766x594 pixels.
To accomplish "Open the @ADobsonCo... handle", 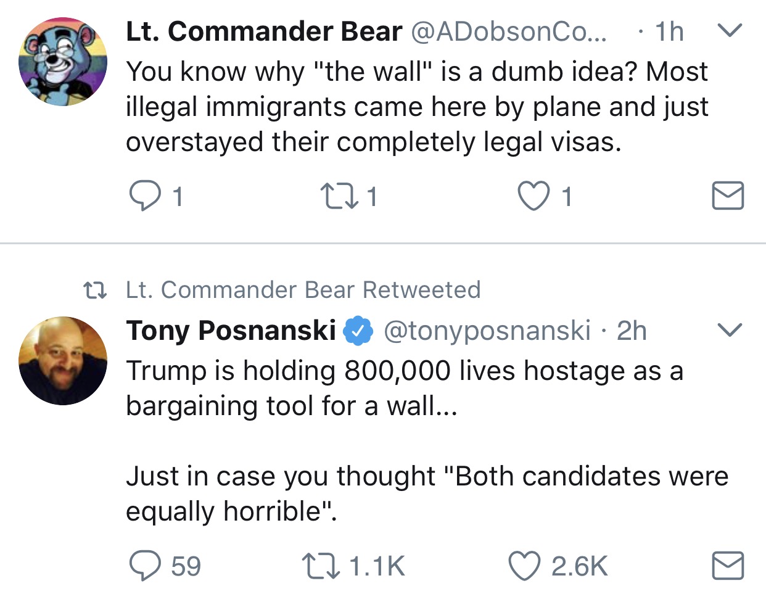I will coord(509,31).
